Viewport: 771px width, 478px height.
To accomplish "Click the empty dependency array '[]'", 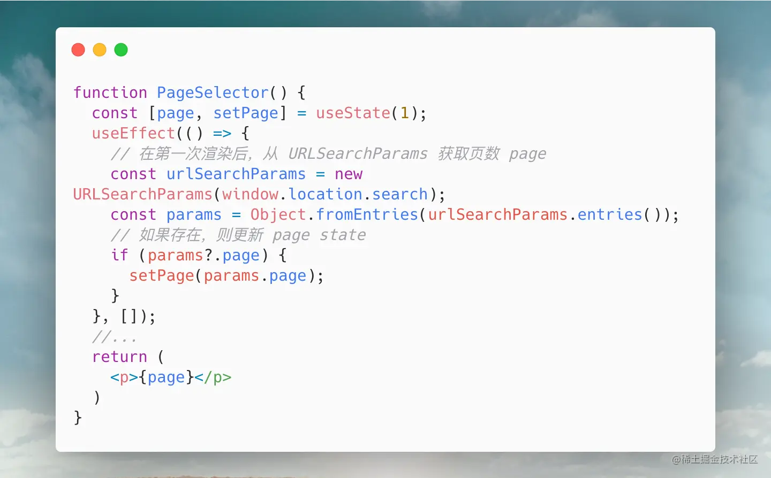I will coord(129,316).
